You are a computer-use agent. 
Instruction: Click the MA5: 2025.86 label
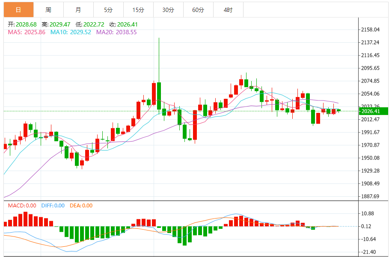click(27, 32)
